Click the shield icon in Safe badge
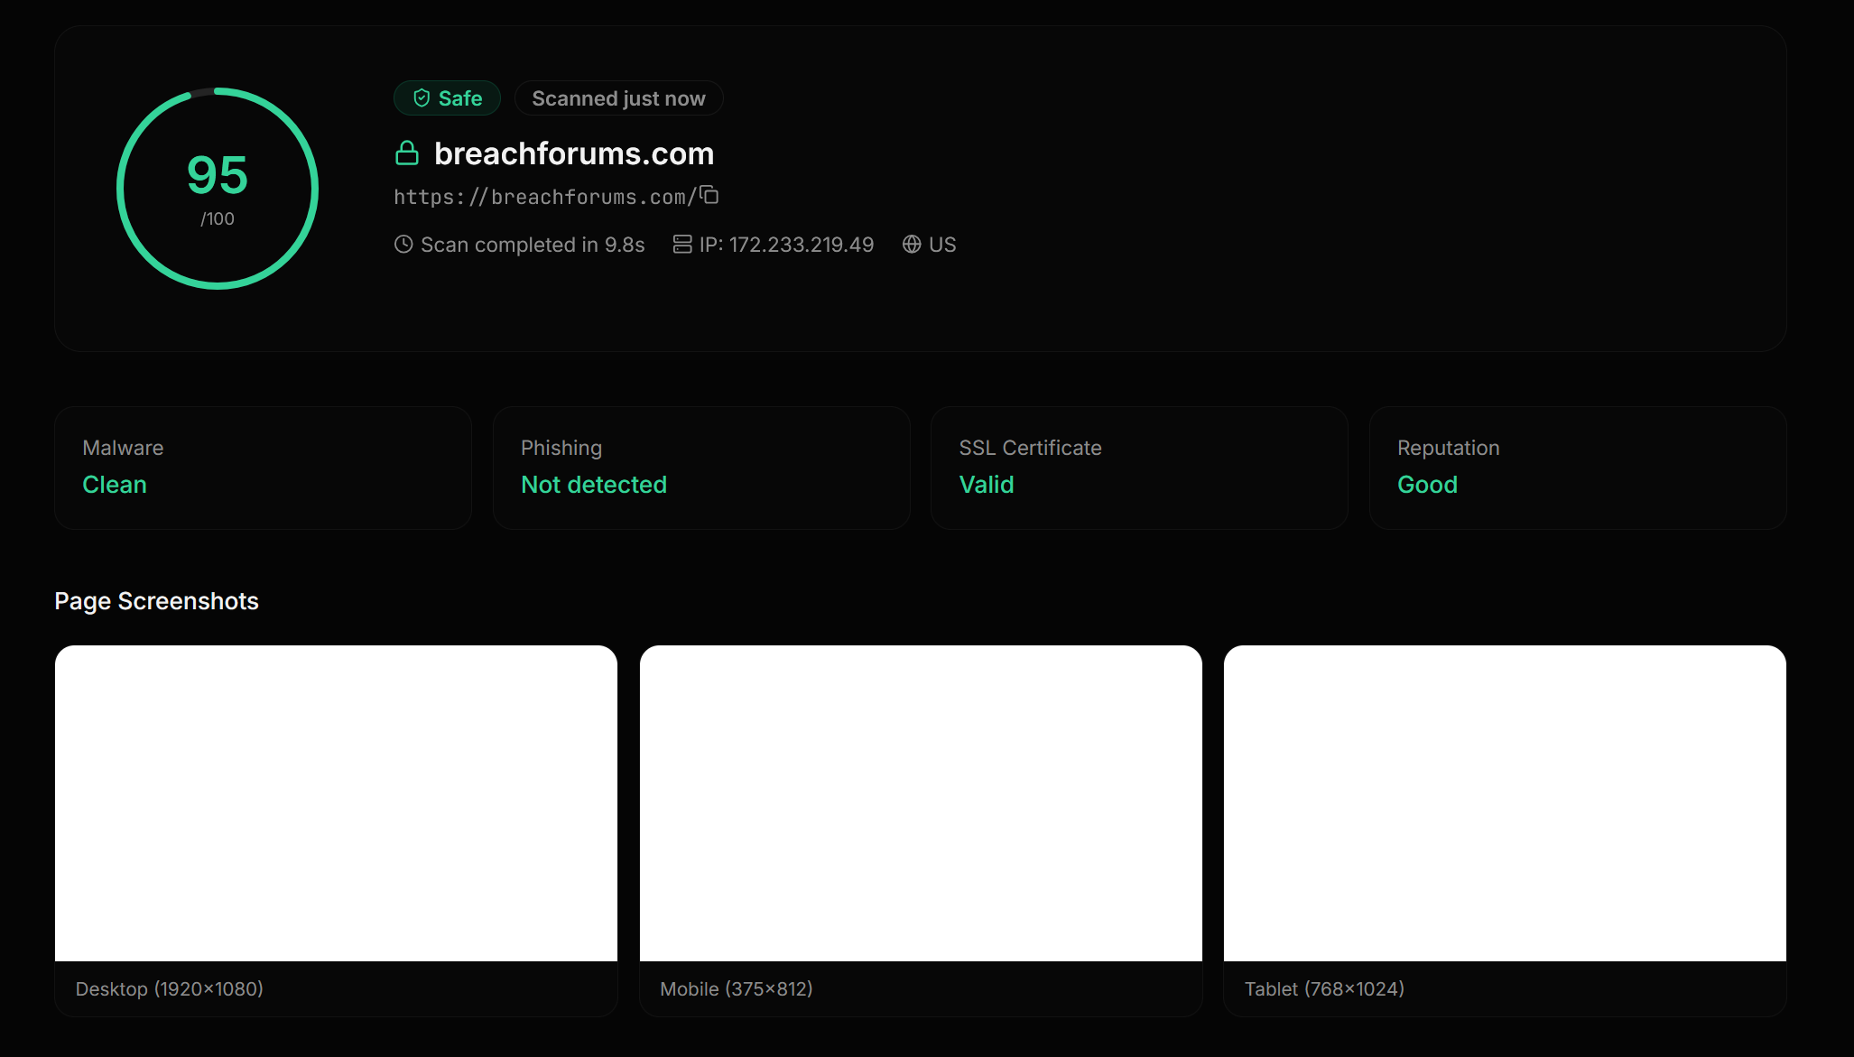 [422, 98]
